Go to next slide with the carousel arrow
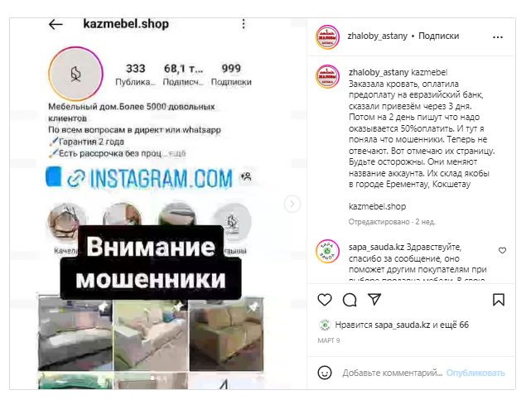 click(292, 204)
